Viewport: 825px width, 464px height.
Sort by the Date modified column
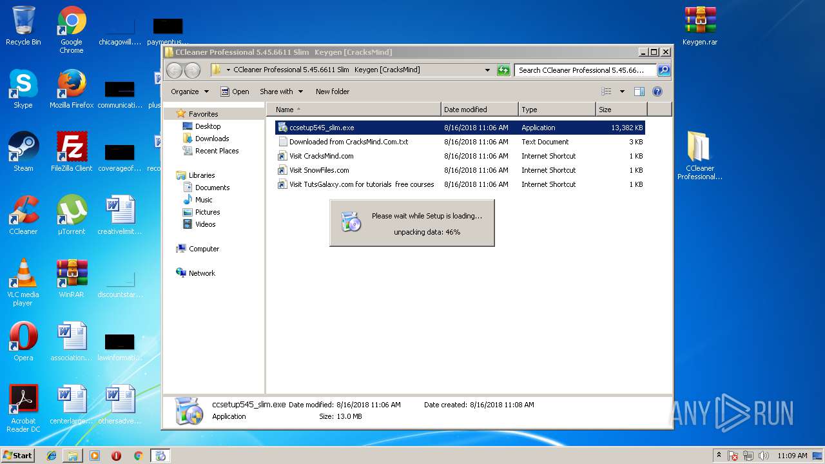(480, 110)
